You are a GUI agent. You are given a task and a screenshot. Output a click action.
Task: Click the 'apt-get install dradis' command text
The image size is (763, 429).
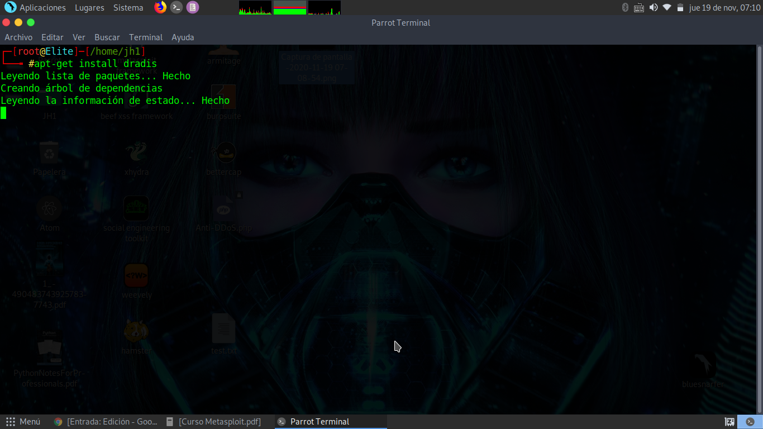click(x=96, y=64)
